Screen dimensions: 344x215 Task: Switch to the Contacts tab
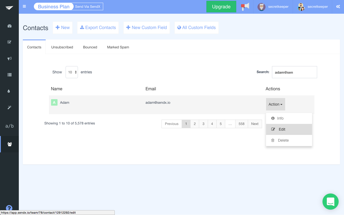click(x=34, y=47)
